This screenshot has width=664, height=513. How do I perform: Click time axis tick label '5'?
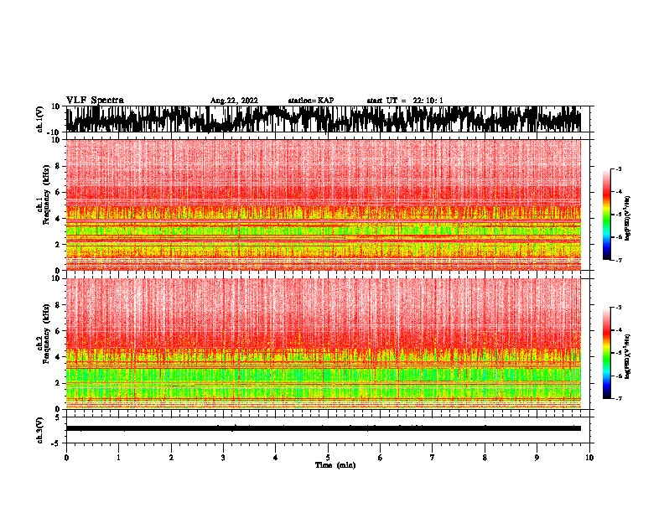(x=328, y=458)
